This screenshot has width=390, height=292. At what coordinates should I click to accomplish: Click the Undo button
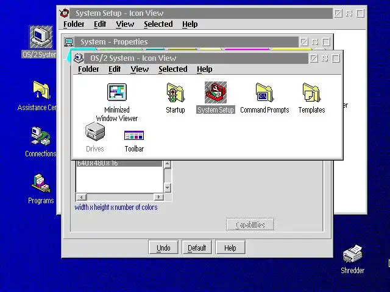[163, 248]
